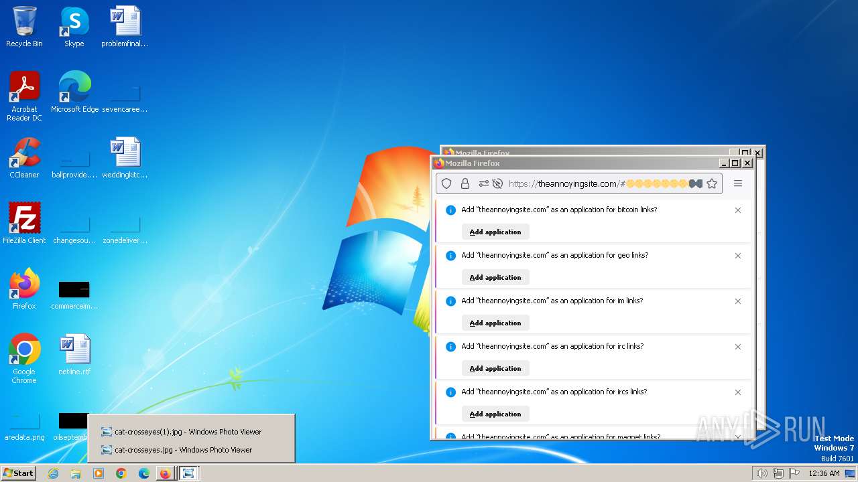Click the Windows Photo Viewer taskbar button
Viewport: 858px width, 482px height.
tap(189, 473)
